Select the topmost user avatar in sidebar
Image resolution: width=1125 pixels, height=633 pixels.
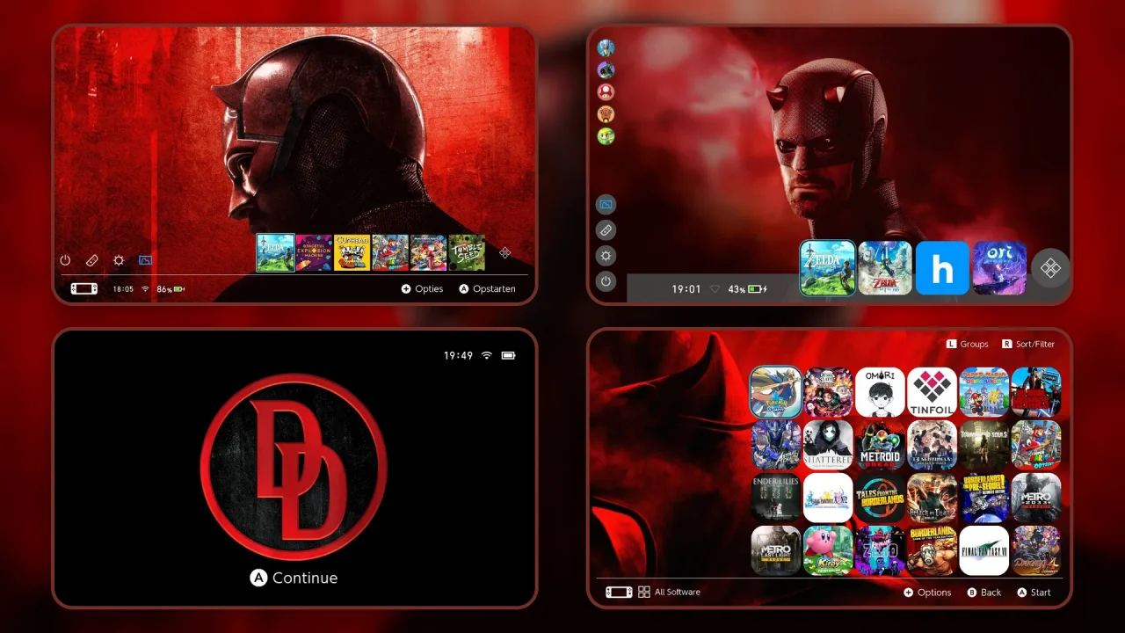point(606,47)
